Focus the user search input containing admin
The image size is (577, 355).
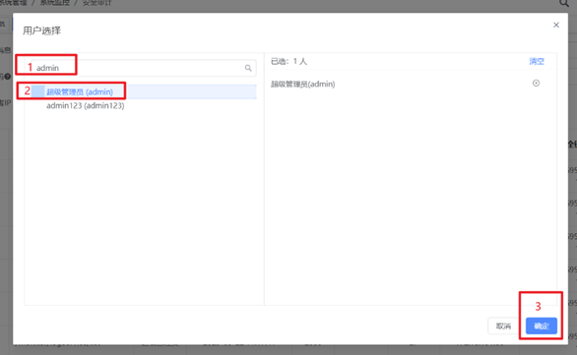pos(144,68)
